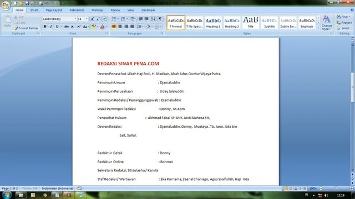The height and width of the screenshot is (199, 355).
Task: Click the Clear Formatting icon
Action: pyautogui.click(x=105, y=19)
